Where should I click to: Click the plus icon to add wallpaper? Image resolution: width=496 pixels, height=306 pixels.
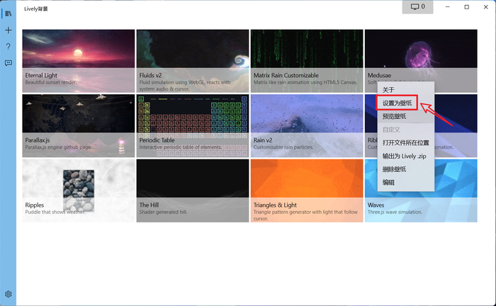click(x=8, y=30)
